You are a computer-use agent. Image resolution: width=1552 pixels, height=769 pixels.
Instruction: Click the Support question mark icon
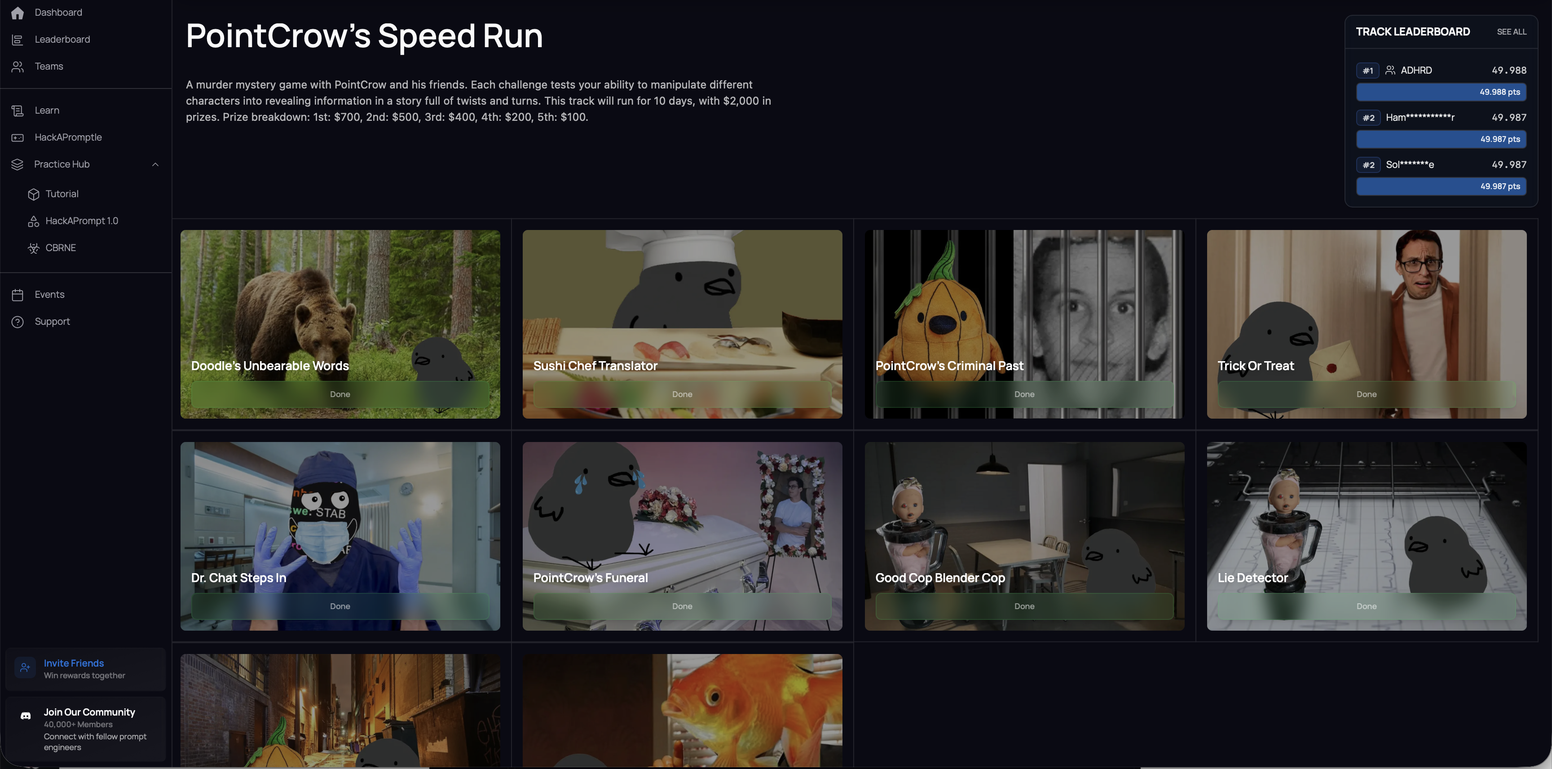pos(18,322)
